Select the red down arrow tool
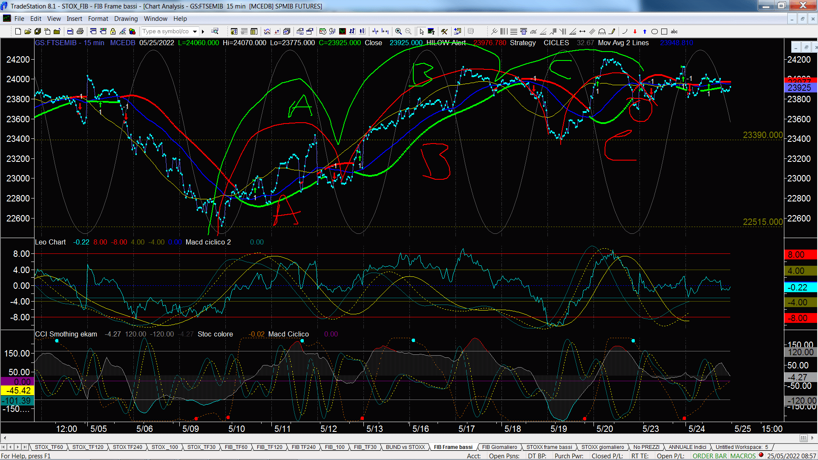This screenshot has height=460, width=818. click(635, 32)
